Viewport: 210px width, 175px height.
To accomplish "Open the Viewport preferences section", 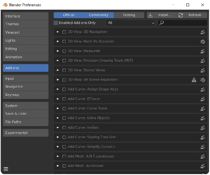I will click(26, 32).
